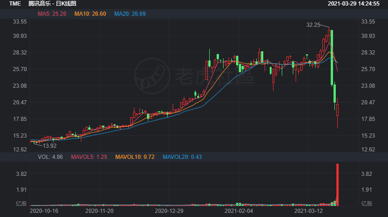Click the right axis 25.70 price label
388x217 pixels.
368,69
